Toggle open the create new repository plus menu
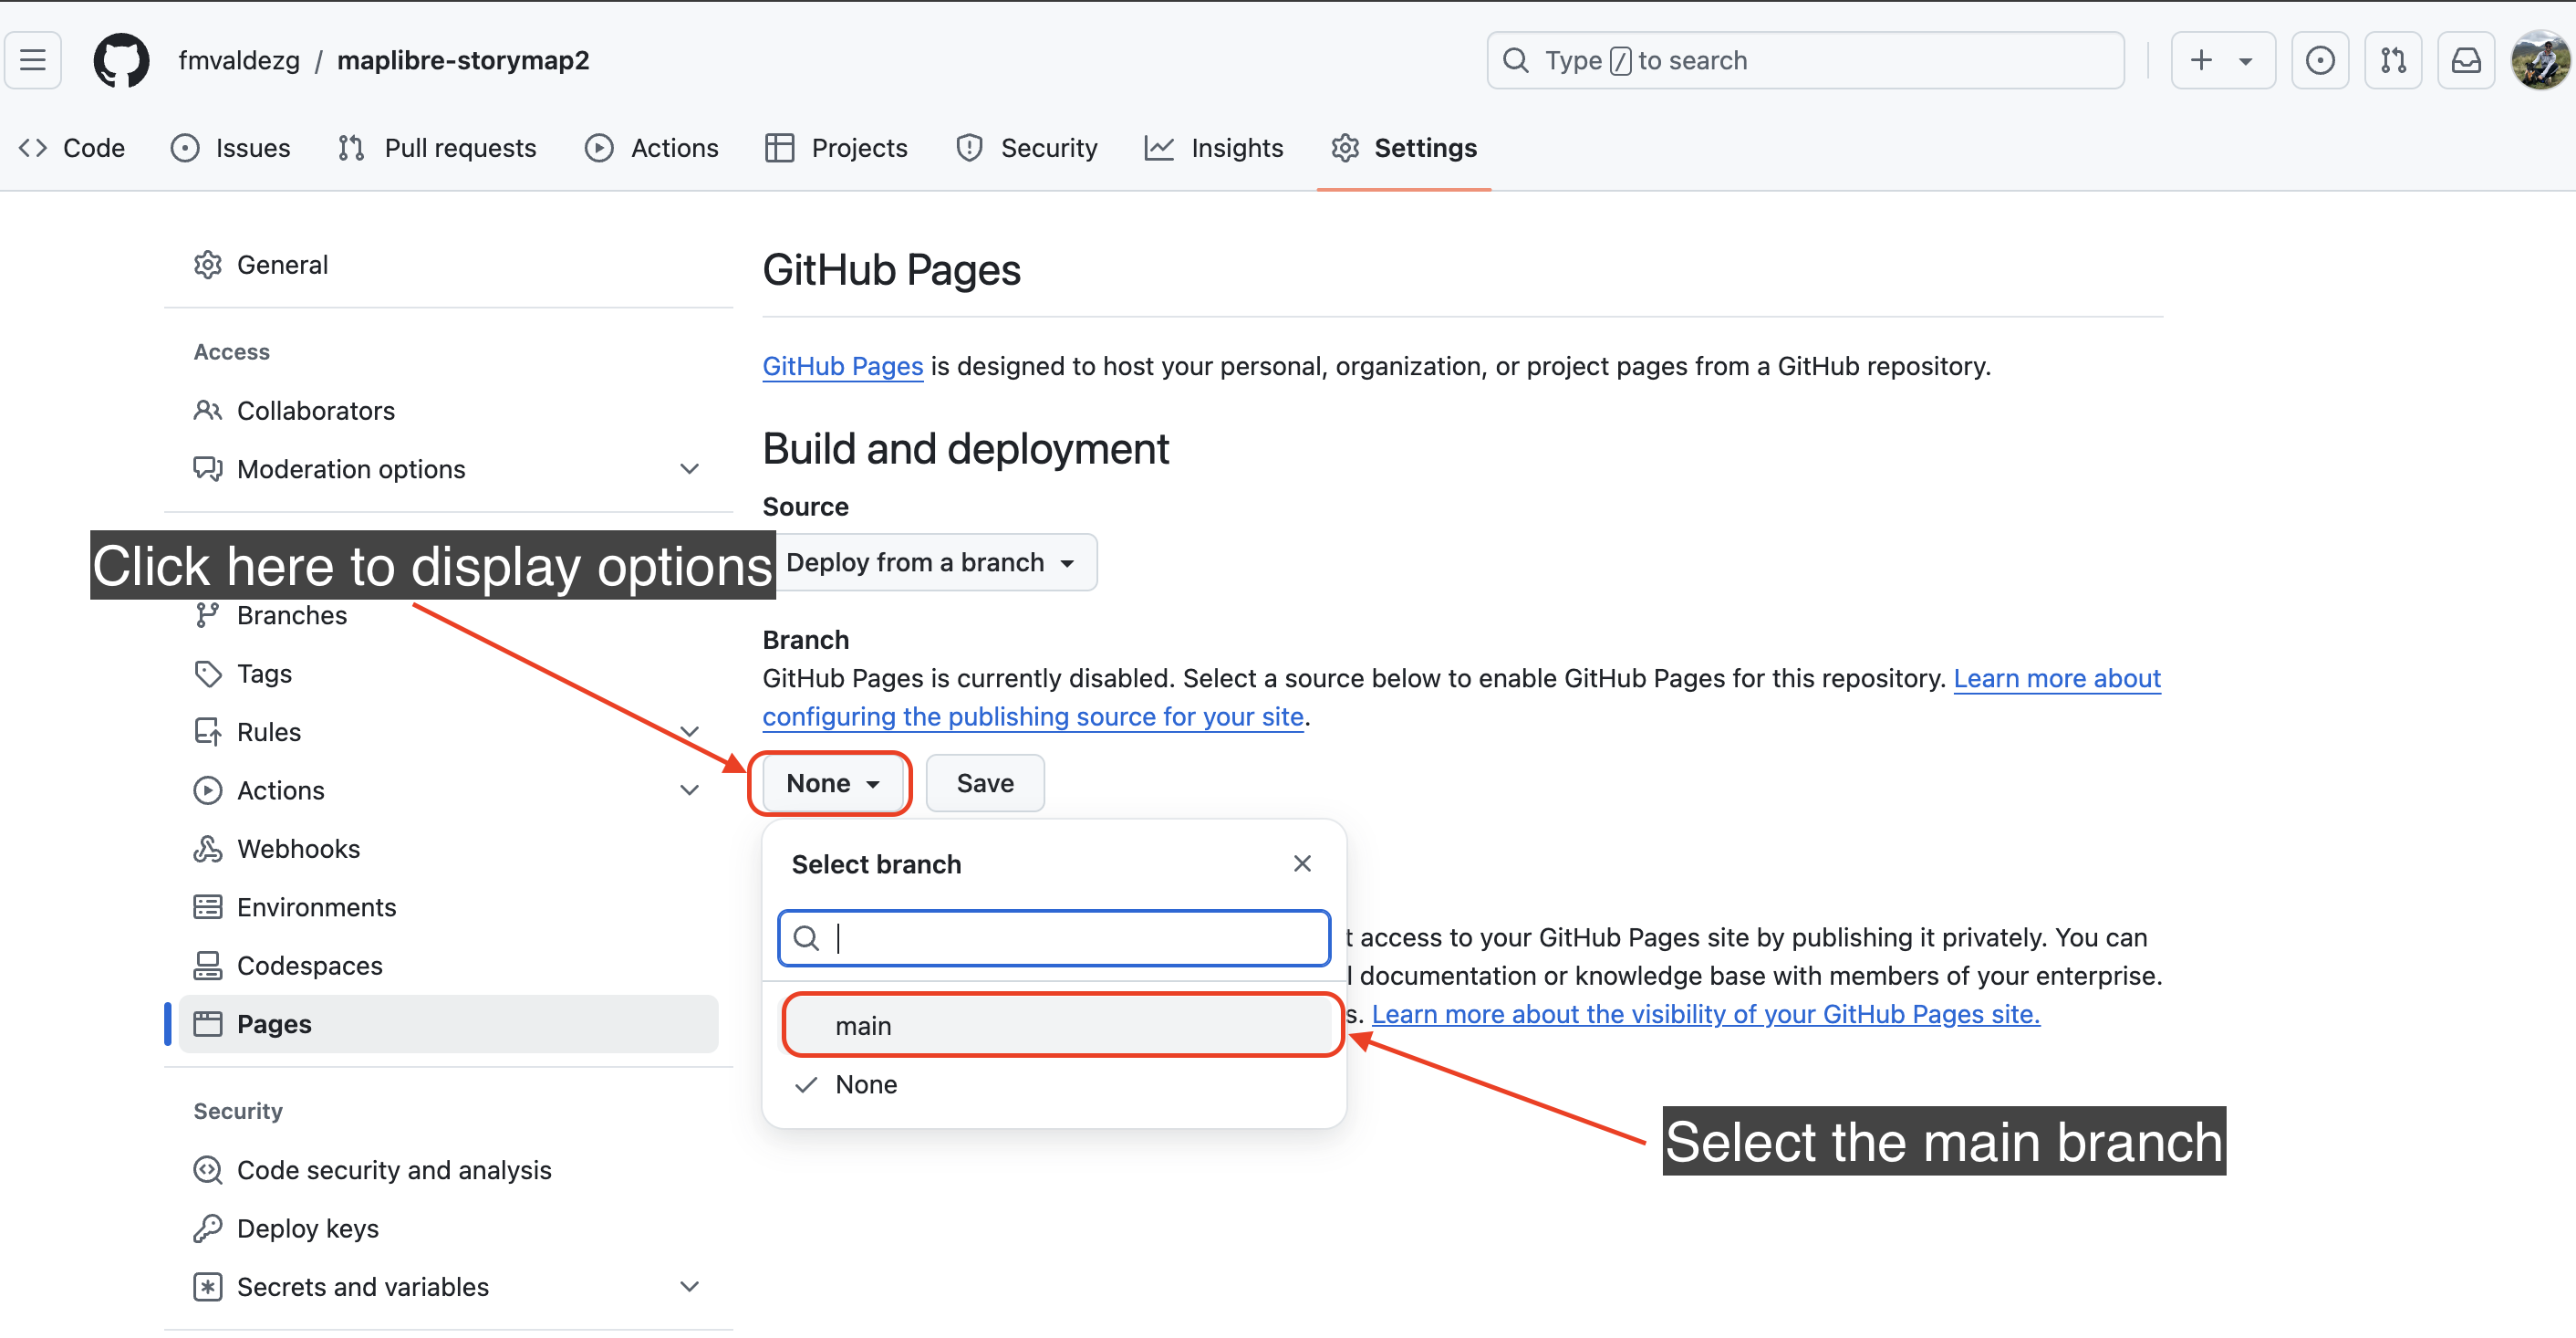 pos(2222,60)
